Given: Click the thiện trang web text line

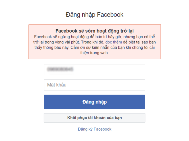Looking at the screenshot, I should [95, 53].
